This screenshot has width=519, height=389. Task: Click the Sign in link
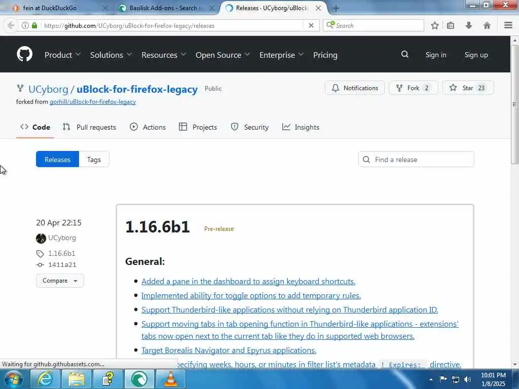(x=436, y=55)
